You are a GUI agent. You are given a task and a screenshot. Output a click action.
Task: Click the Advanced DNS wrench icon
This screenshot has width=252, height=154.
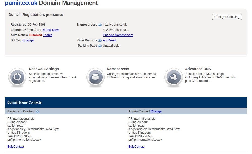tap(174, 77)
